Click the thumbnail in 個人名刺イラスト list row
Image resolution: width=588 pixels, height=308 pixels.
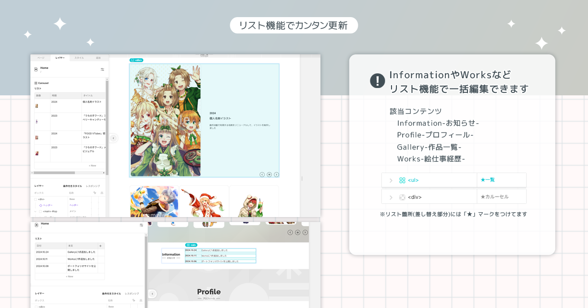coord(37,106)
